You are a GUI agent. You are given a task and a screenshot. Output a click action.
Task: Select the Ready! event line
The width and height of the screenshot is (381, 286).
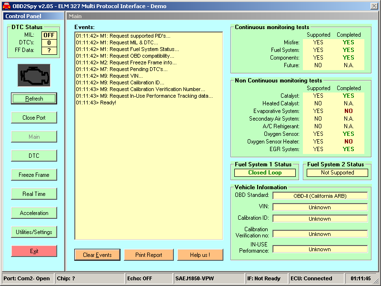point(96,102)
